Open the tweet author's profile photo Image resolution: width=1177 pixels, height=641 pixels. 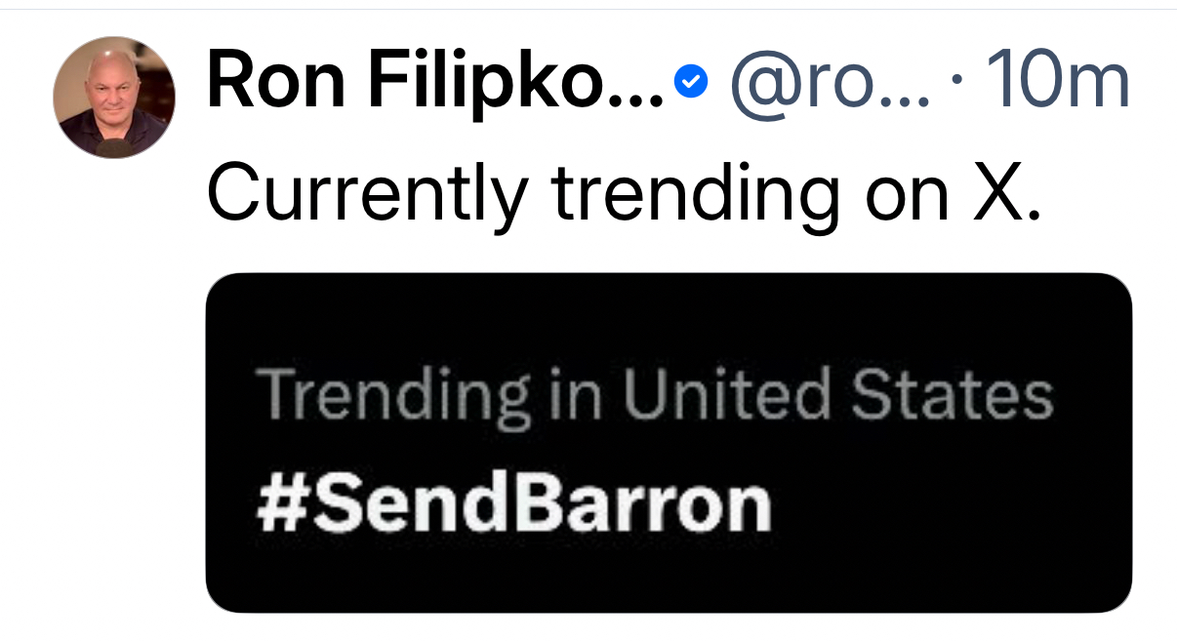point(113,98)
